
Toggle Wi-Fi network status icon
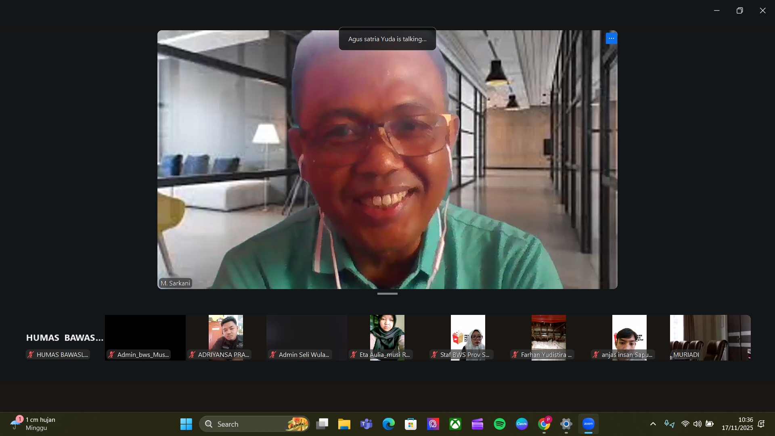pyautogui.click(x=685, y=424)
